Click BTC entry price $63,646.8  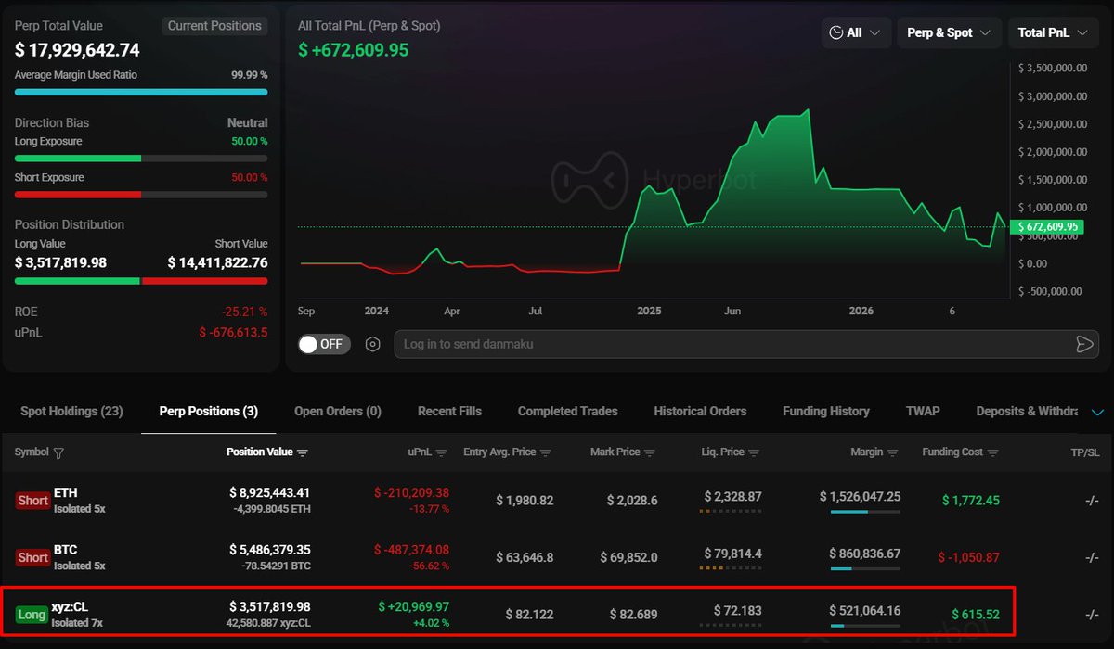[525, 557]
